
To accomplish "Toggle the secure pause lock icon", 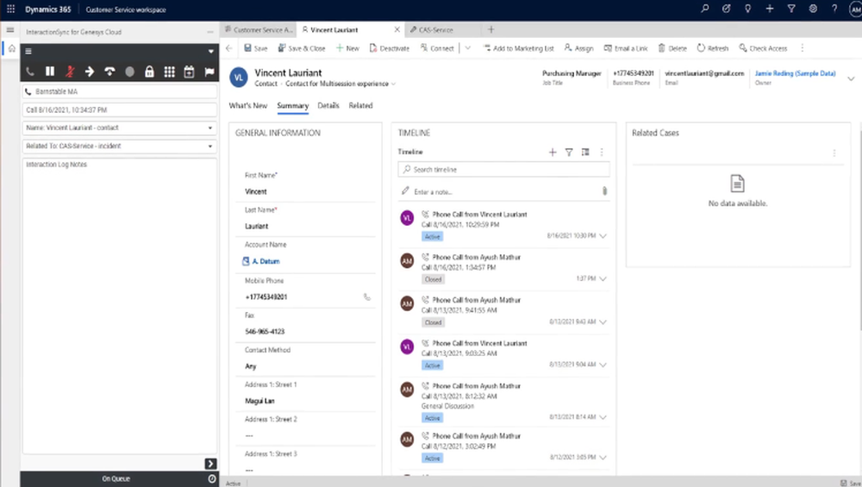I will [x=149, y=72].
